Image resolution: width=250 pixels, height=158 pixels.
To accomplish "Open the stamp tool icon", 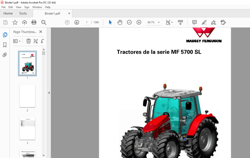I will pos(223,22).
